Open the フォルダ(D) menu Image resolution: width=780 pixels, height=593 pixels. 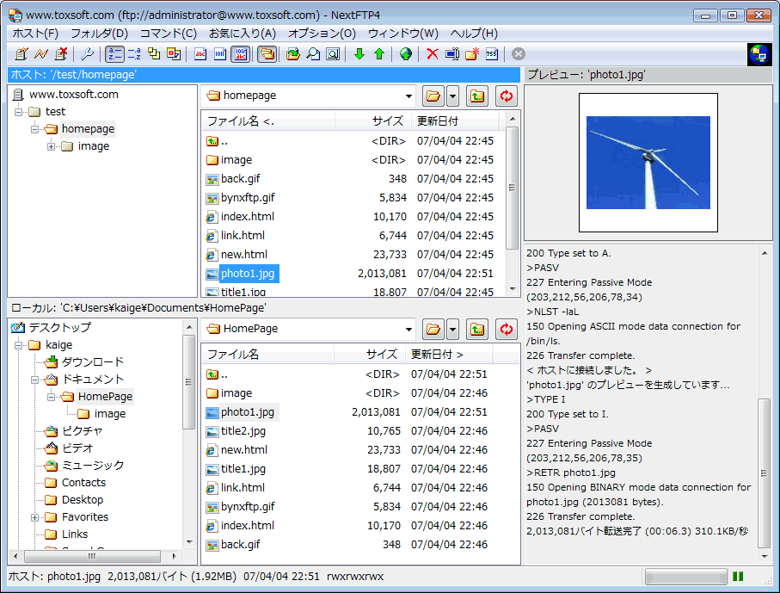coord(99,34)
